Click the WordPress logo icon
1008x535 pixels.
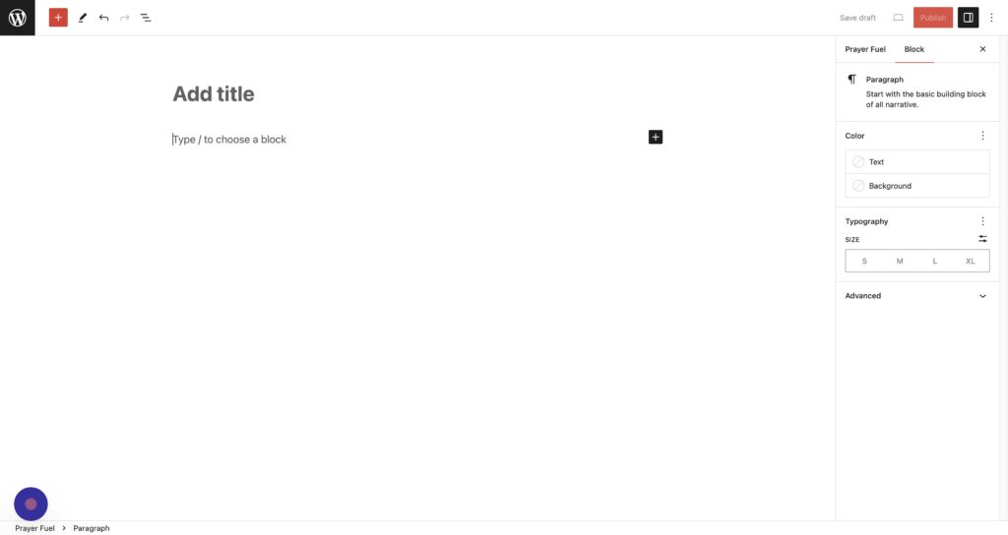18,18
